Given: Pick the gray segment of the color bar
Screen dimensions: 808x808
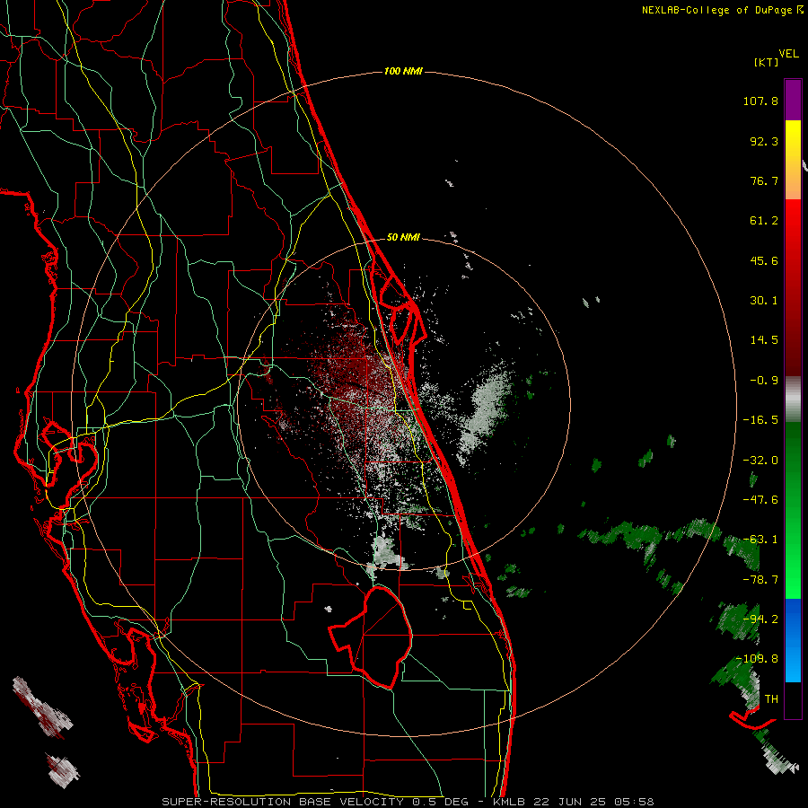Looking at the screenshot, I should 793,400.
